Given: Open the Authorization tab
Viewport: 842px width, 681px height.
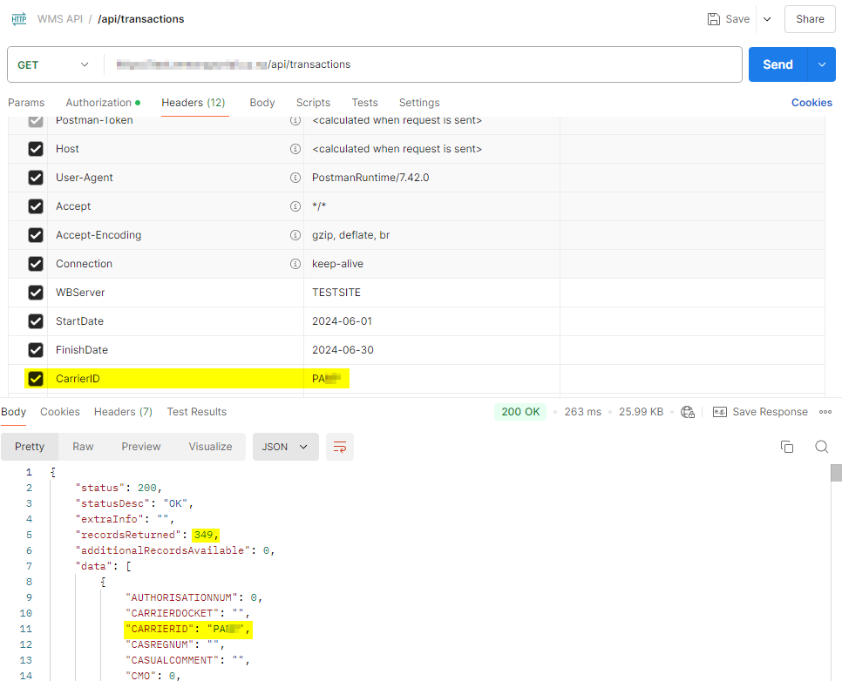Looking at the screenshot, I should click(103, 103).
